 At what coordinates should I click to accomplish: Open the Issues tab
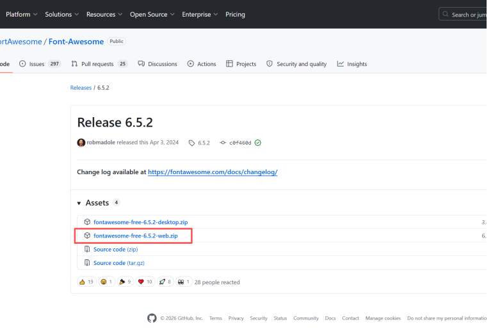pyautogui.click(x=40, y=64)
